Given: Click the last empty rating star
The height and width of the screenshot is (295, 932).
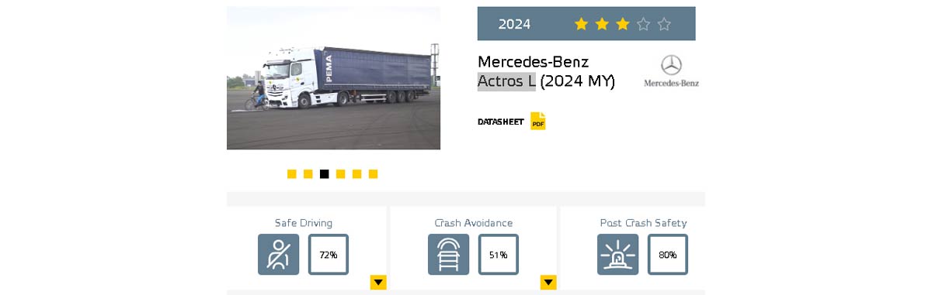Looking at the screenshot, I should coord(664,24).
